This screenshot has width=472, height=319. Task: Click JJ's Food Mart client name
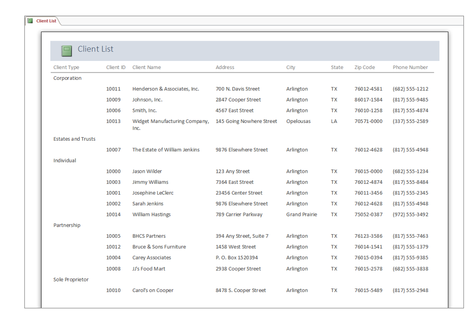pyautogui.click(x=149, y=269)
